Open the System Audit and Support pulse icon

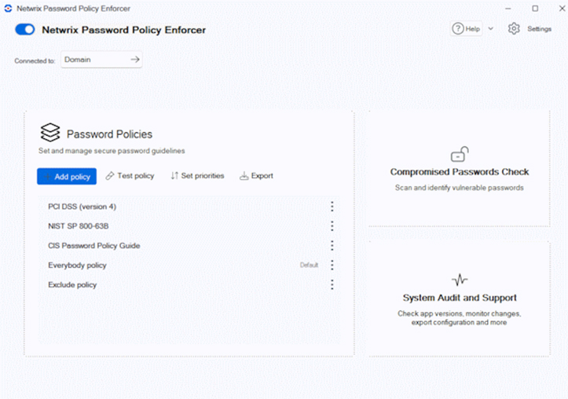pos(460,280)
